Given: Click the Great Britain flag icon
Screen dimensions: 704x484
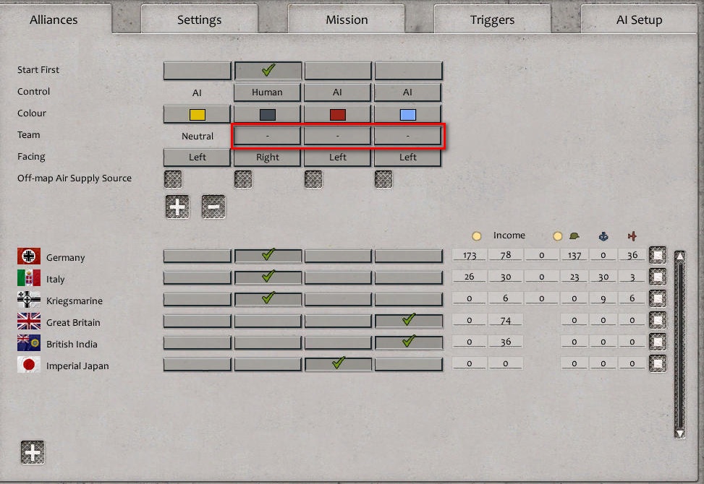Looking at the screenshot, I should pos(29,321).
